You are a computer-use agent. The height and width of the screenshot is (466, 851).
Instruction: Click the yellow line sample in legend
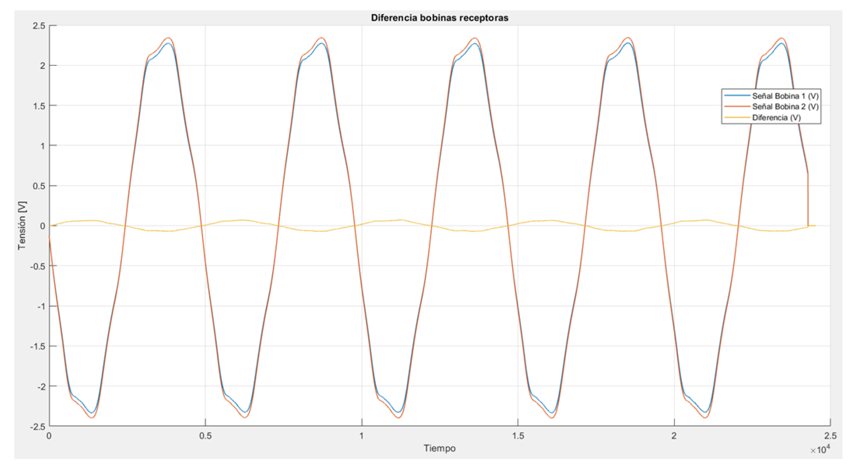coord(737,118)
